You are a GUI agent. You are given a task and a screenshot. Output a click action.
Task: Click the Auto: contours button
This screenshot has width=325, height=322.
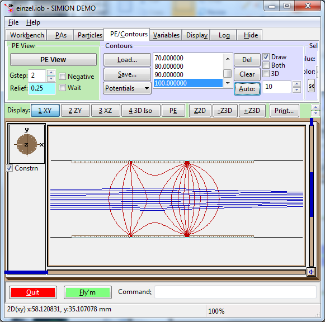[247, 89]
